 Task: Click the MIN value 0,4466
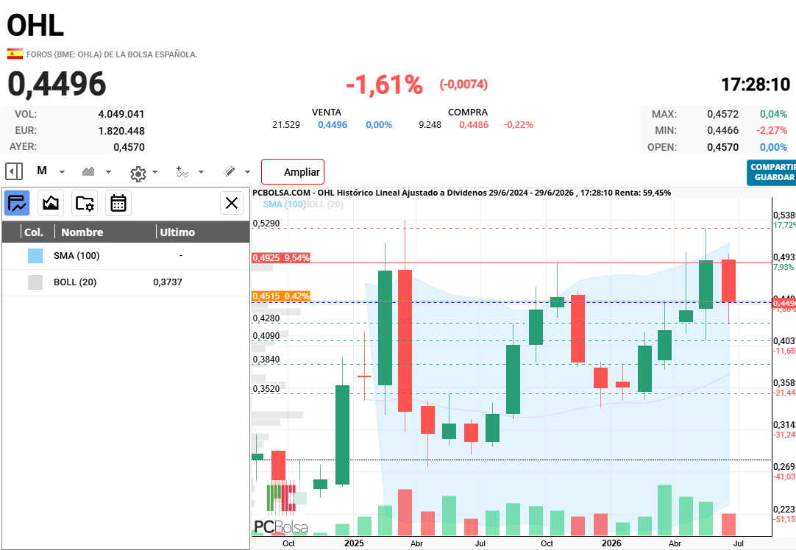(723, 130)
